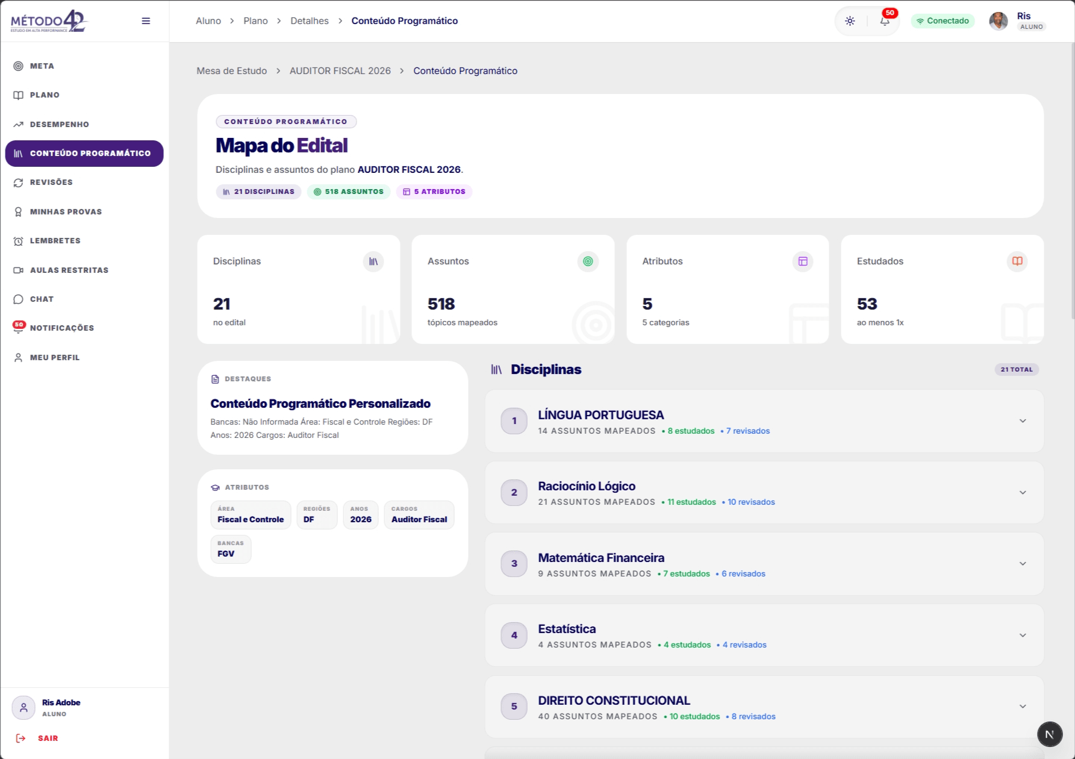Click the page vertical scrollbar
The image size is (1075, 759).
click(x=1072, y=181)
